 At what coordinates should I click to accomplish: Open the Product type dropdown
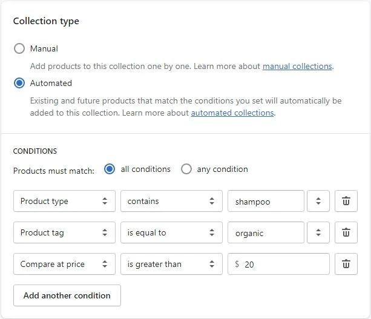(x=64, y=201)
